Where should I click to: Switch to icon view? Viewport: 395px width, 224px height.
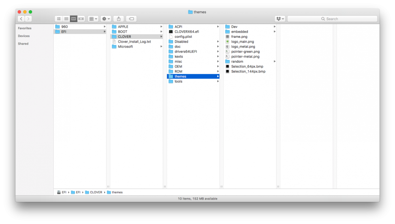(59, 19)
